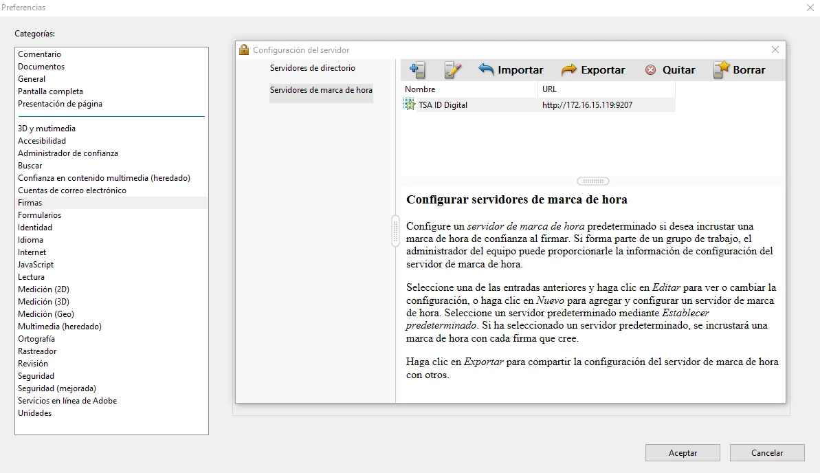Image resolution: width=820 pixels, height=473 pixels.
Task: Select the 3D y mutimedia category
Action: click(47, 129)
